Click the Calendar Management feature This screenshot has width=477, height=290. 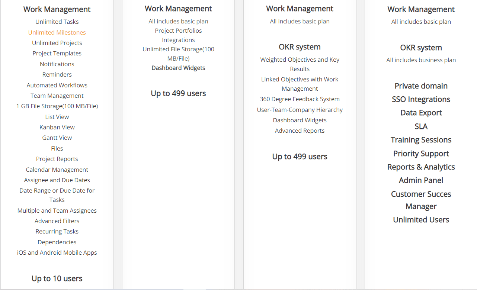point(57,170)
